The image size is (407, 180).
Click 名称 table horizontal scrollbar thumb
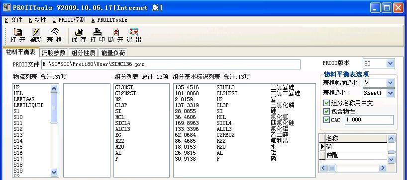[332, 168]
